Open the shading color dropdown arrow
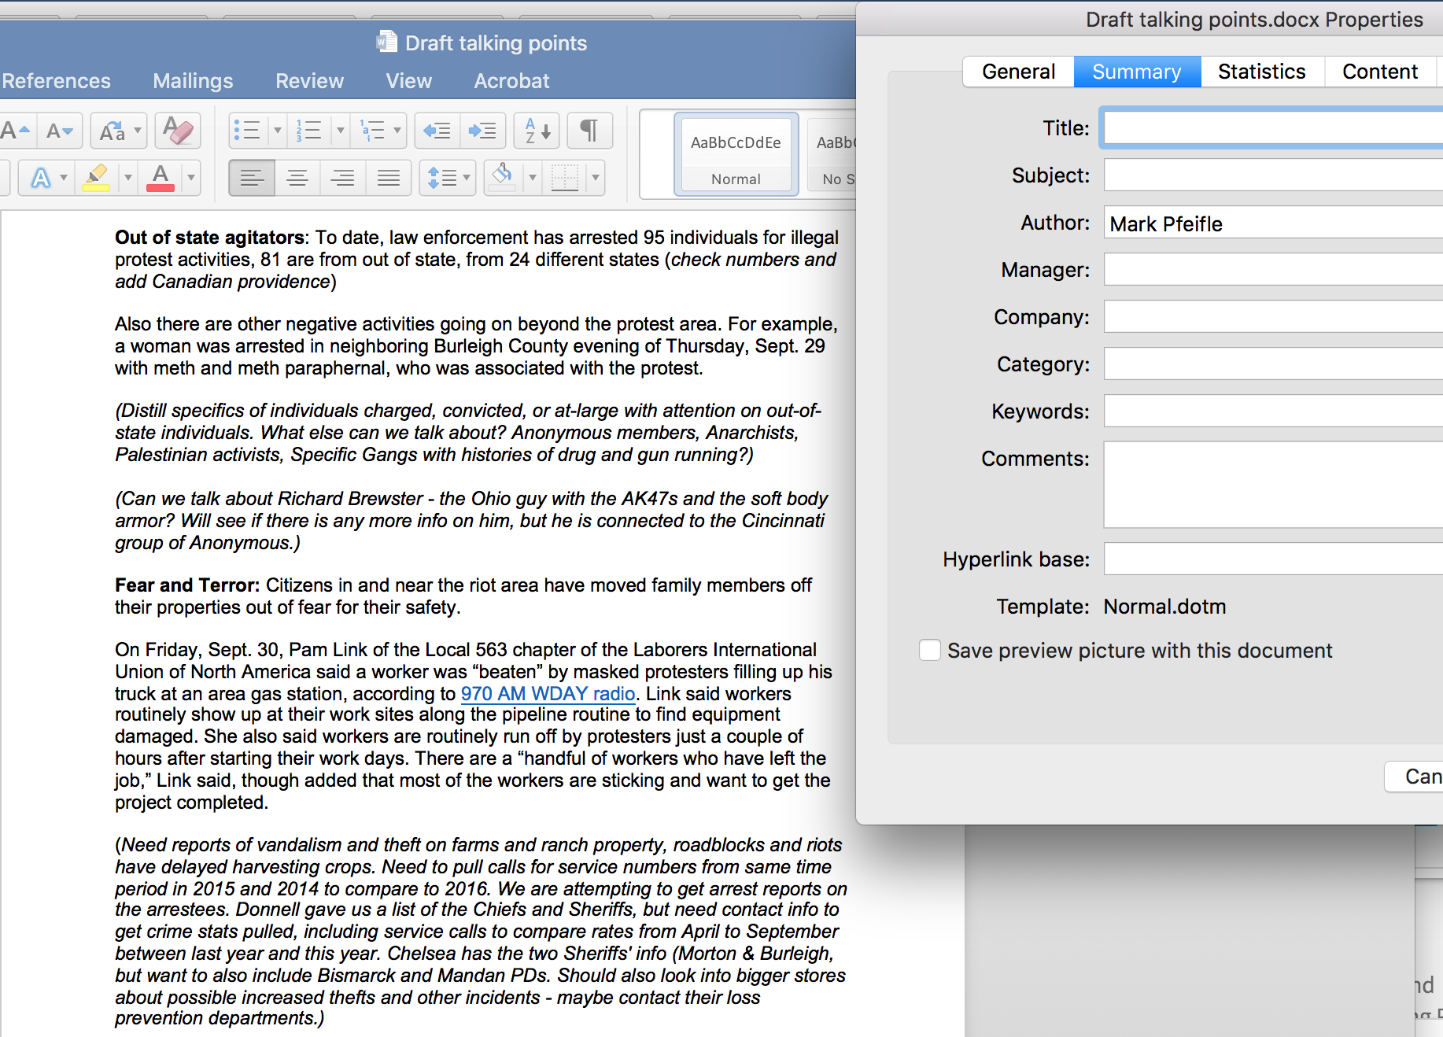 pyautogui.click(x=532, y=178)
